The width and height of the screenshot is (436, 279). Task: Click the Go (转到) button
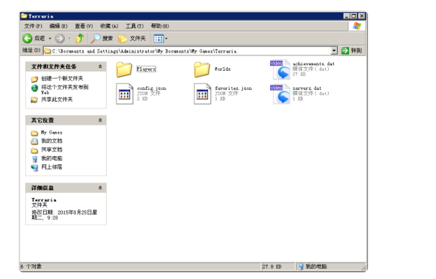click(352, 51)
